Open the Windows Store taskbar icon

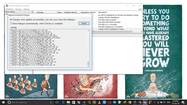(73, 102)
